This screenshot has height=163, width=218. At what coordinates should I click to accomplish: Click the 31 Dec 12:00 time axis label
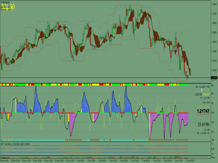pyautogui.click(x=70, y=161)
